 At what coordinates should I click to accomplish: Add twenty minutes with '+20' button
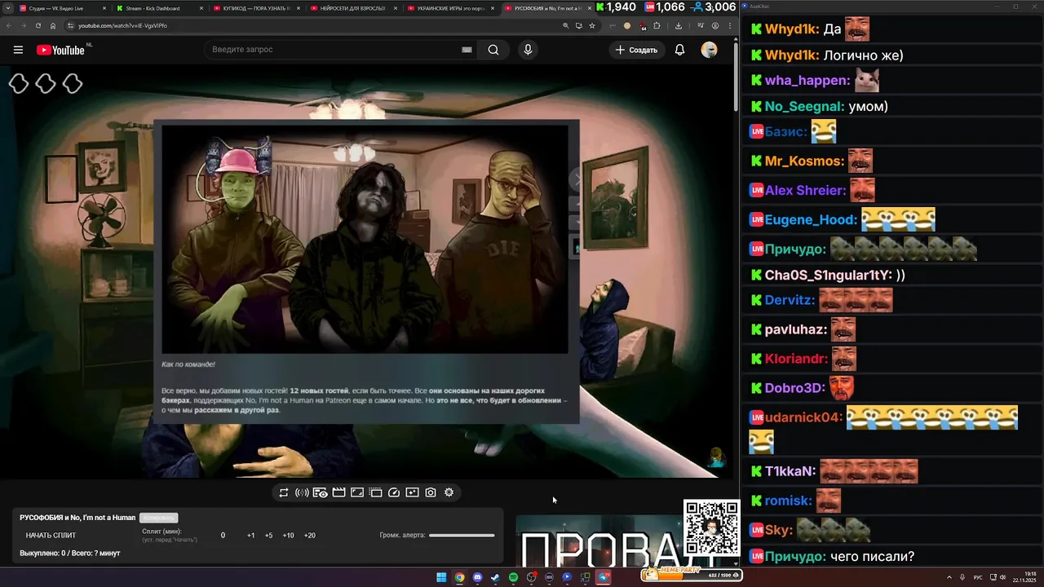[309, 536]
